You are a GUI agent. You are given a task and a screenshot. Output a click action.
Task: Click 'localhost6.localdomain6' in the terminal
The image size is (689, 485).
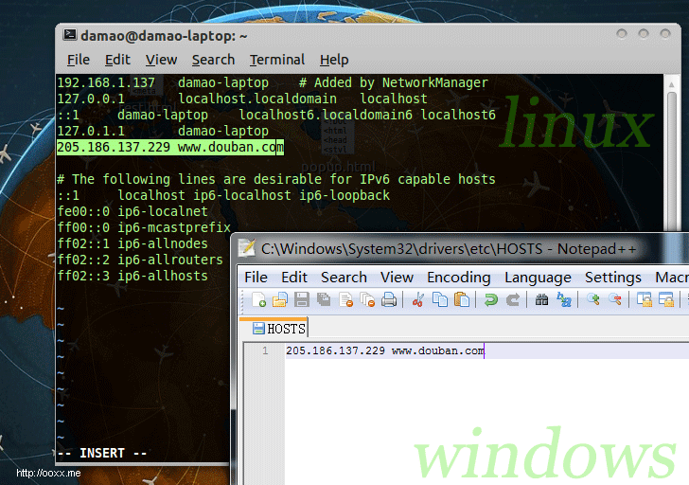(x=326, y=115)
